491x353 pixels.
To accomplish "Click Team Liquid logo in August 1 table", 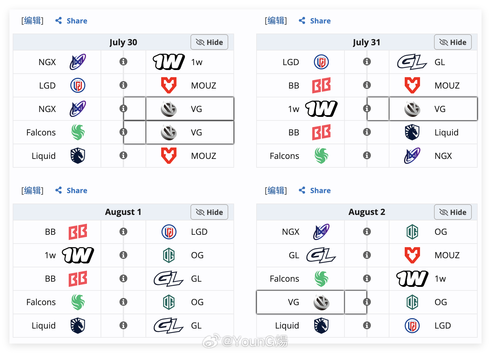I will pos(78,326).
